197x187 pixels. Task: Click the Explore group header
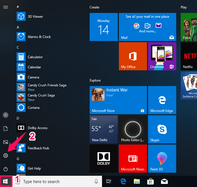click(95, 80)
